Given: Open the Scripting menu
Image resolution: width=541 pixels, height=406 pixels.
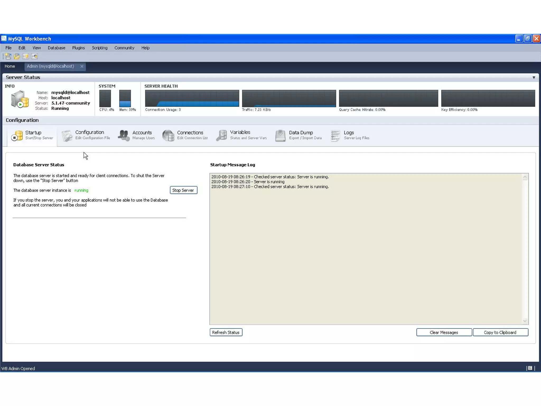Looking at the screenshot, I should [x=100, y=48].
